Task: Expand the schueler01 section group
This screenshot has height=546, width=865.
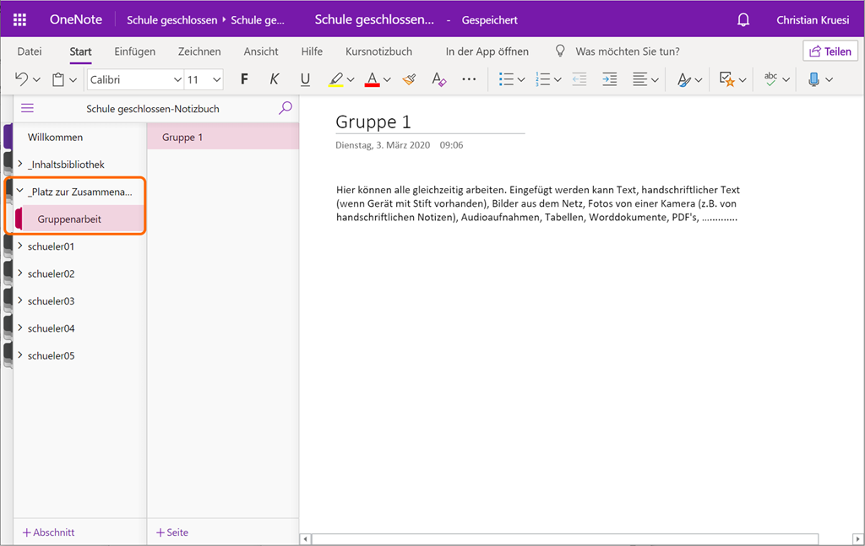Action: [x=20, y=246]
